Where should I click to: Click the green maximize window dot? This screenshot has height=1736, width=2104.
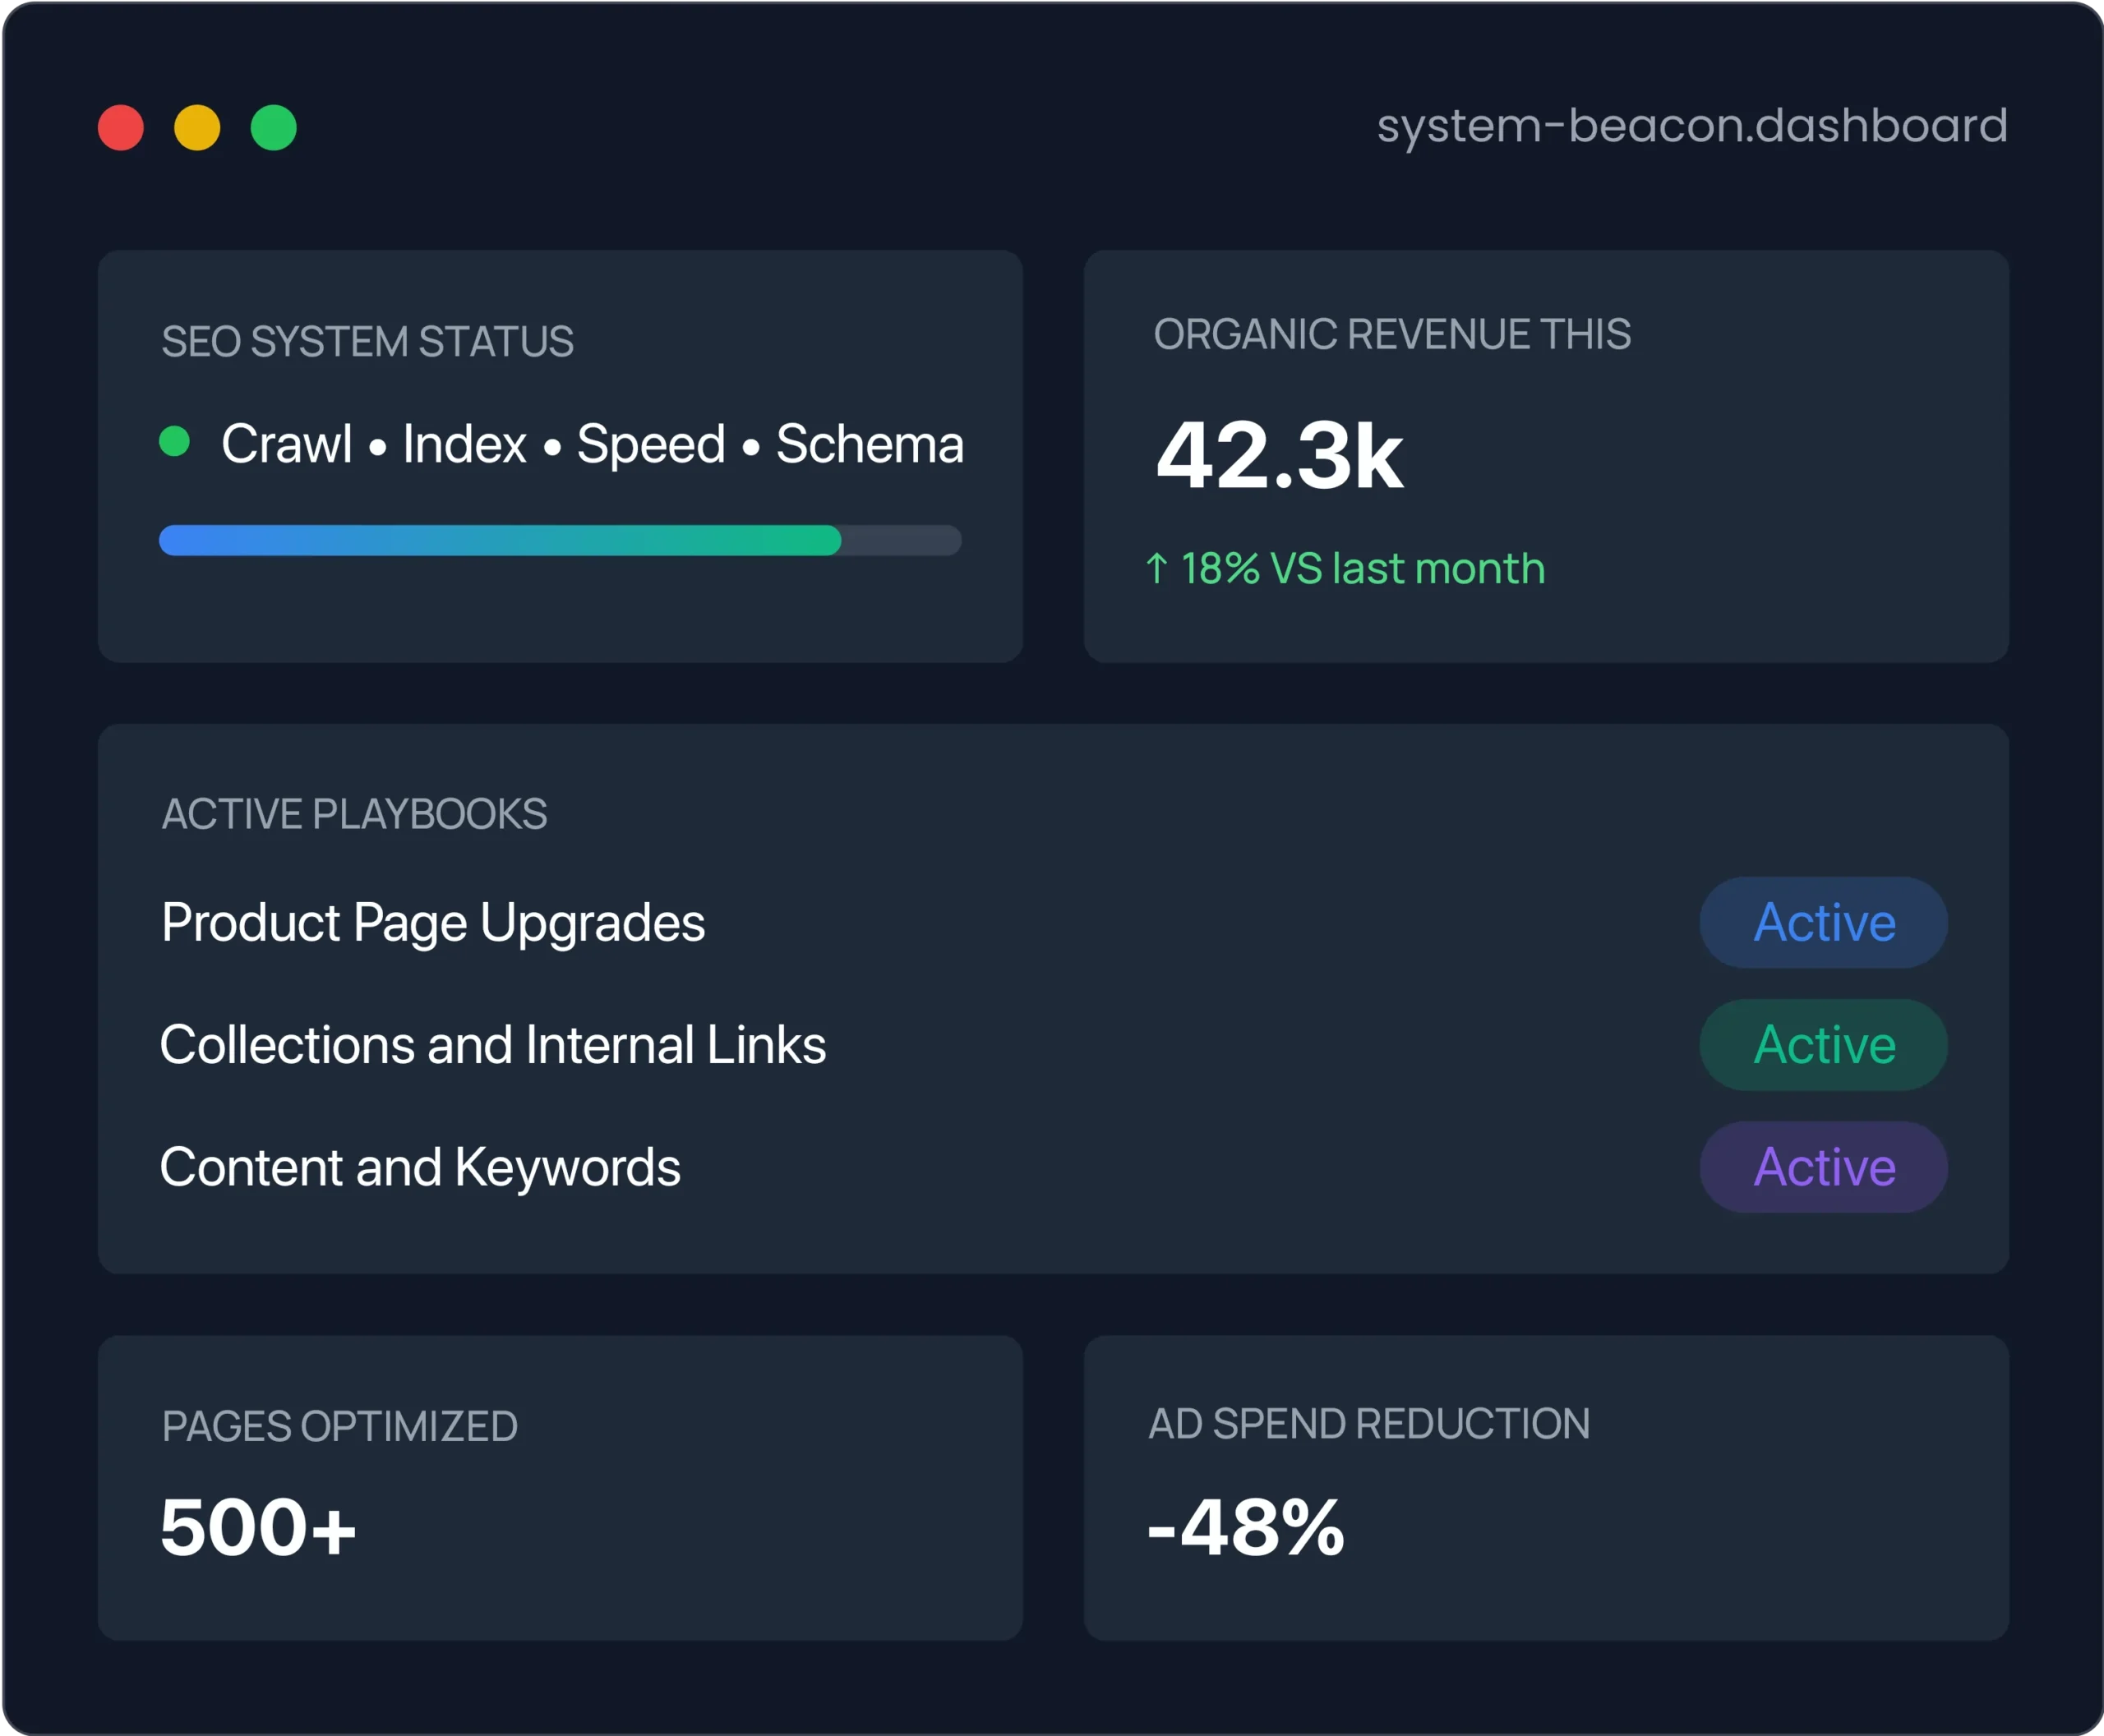[273, 128]
